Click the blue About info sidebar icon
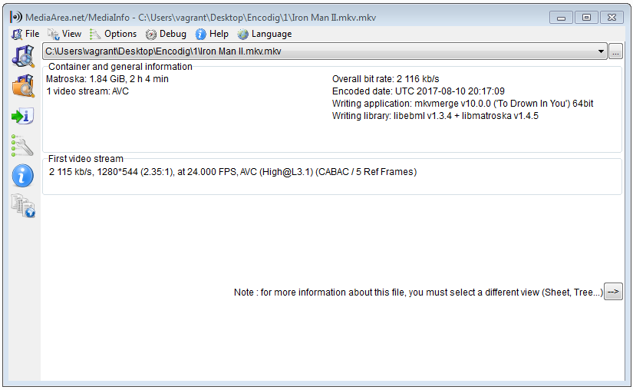 [x=22, y=176]
